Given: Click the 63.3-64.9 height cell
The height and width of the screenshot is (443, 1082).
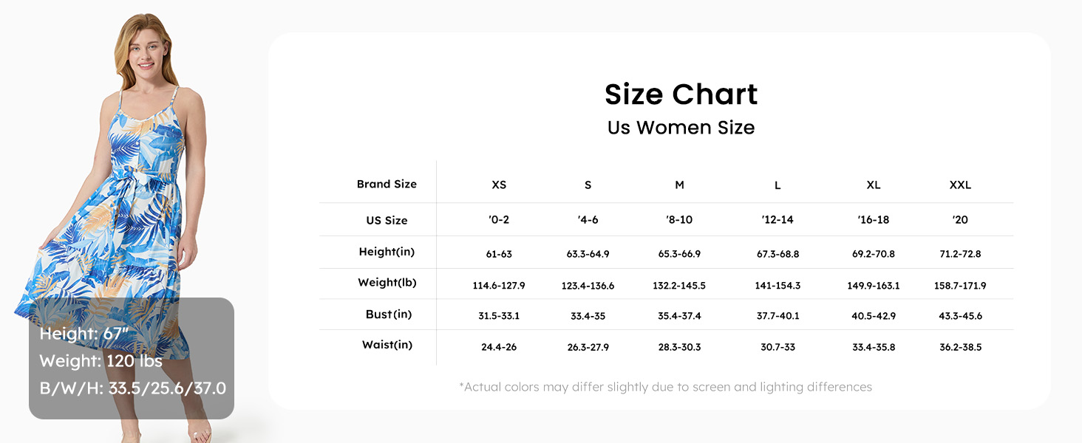Looking at the screenshot, I should (x=588, y=254).
